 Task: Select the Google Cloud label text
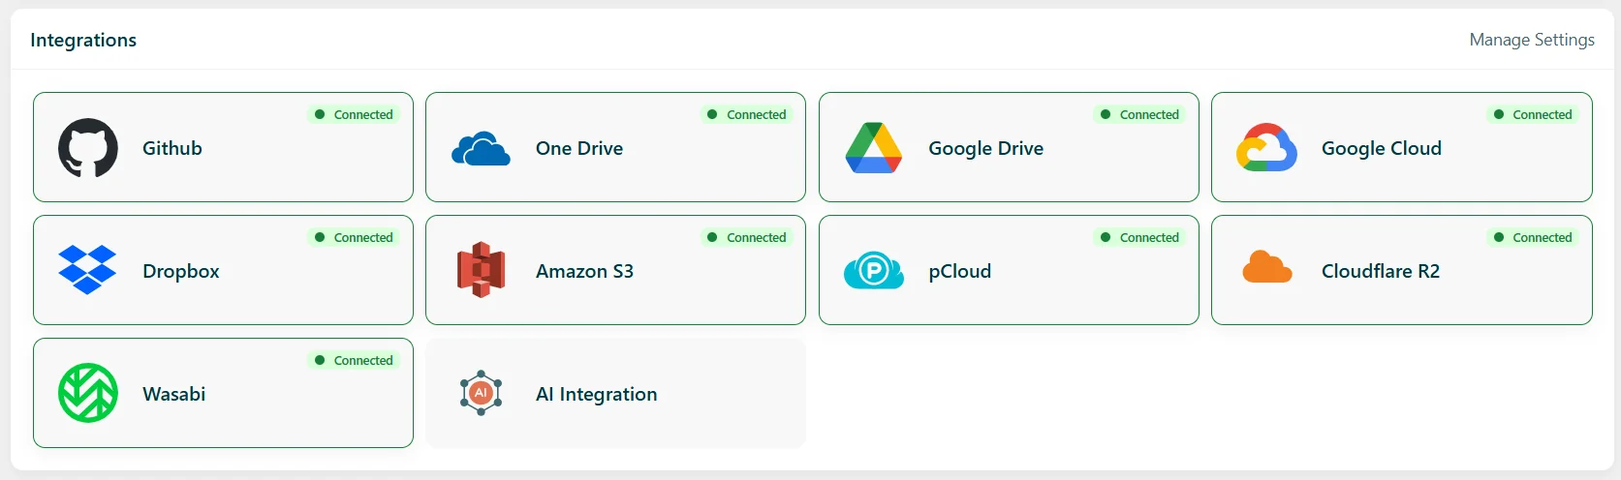(x=1382, y=149)
